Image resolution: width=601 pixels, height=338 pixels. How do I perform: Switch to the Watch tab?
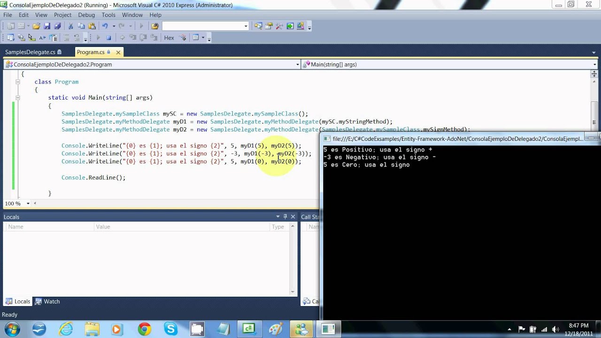coord(47,301)
